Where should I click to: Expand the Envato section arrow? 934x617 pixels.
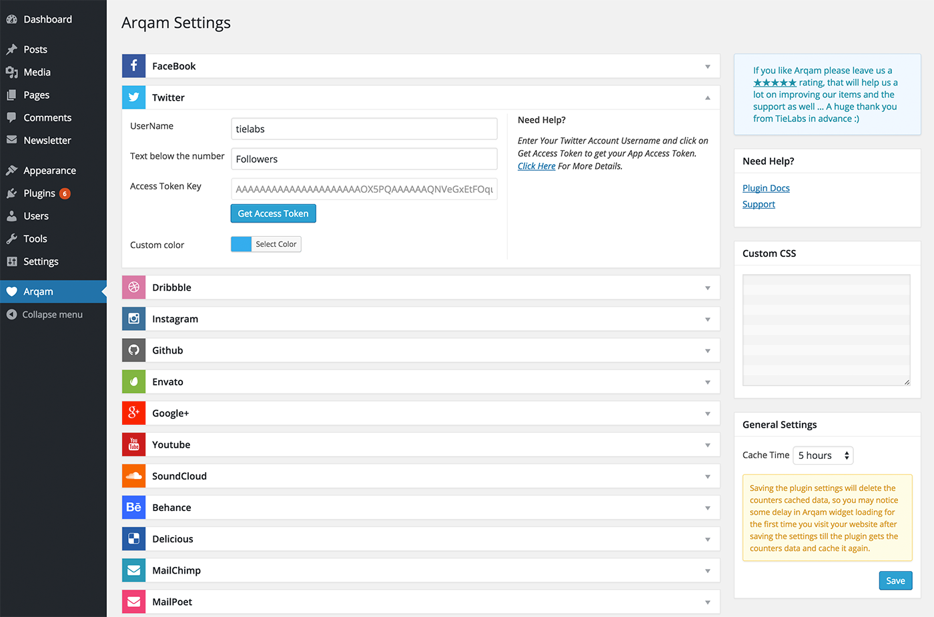pyautogui.click(x=707, y=382)
